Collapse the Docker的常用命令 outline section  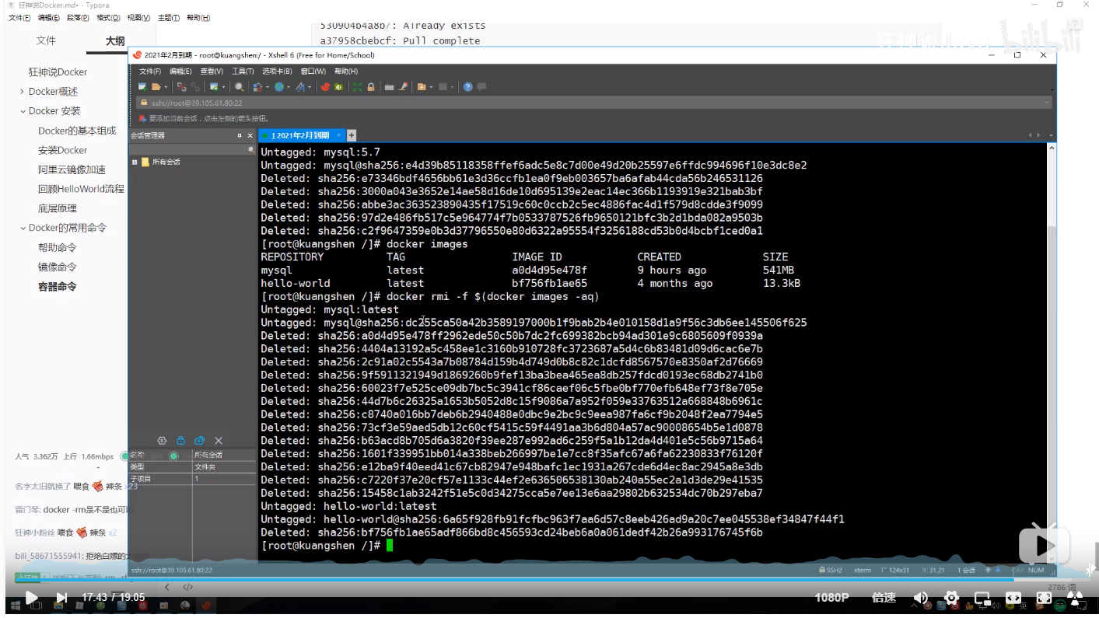(x=23, y=228)
